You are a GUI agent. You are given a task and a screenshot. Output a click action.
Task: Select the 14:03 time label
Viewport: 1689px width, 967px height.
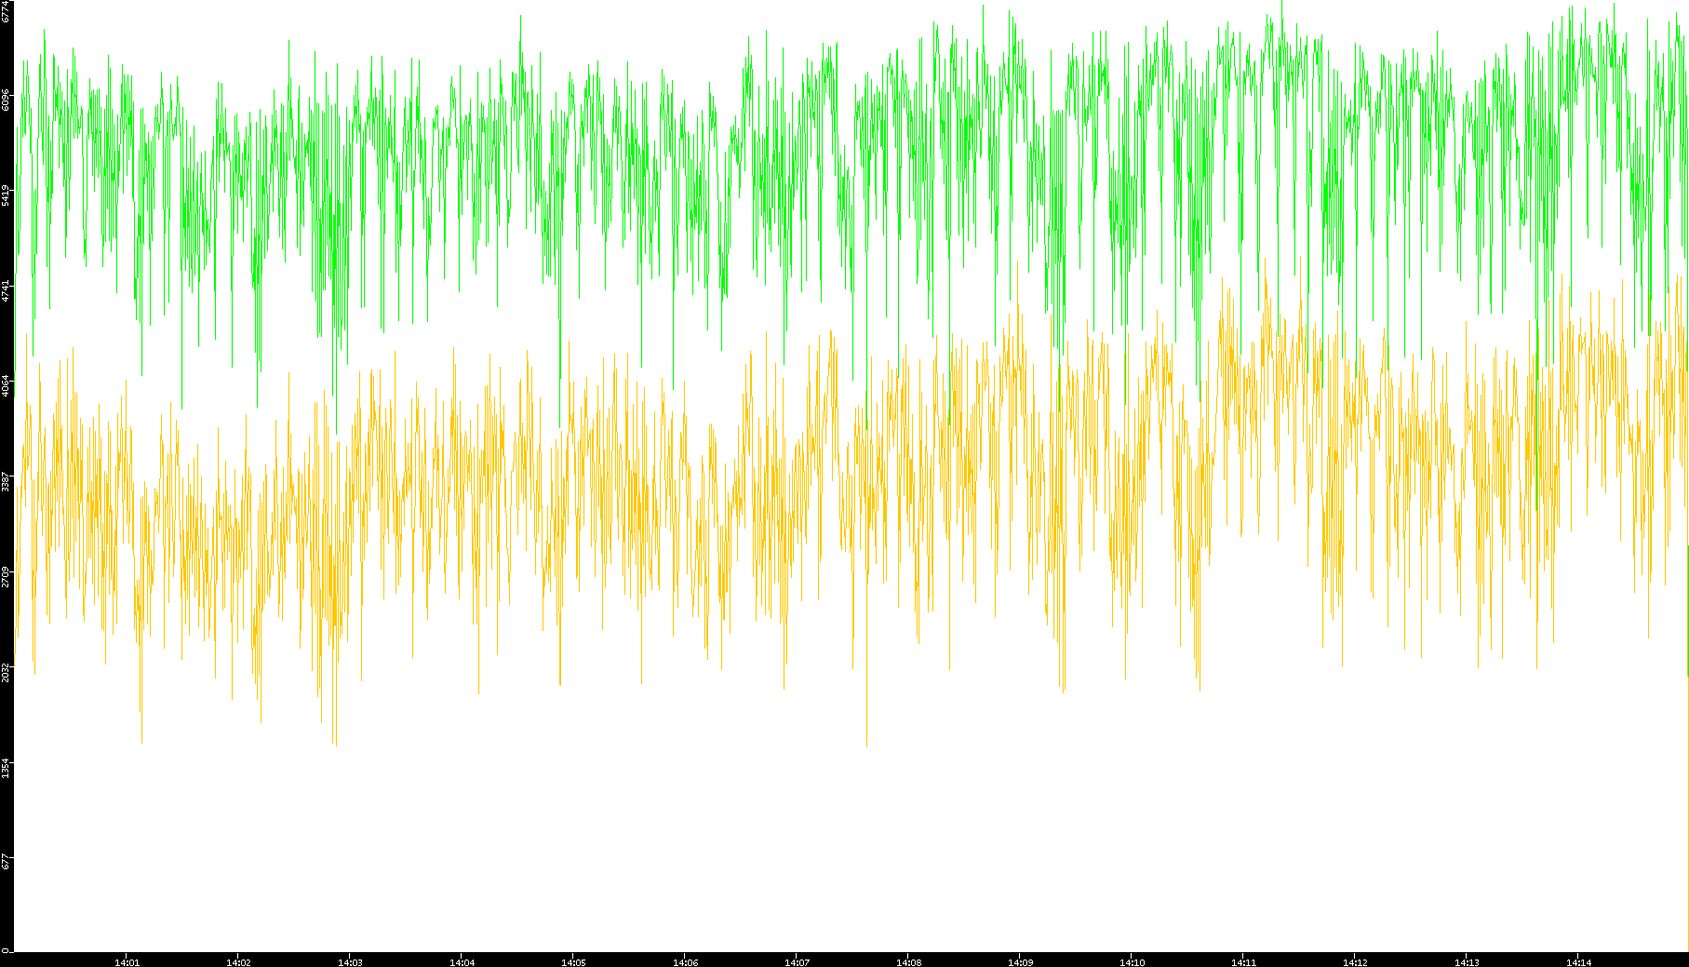coord(350,962)
